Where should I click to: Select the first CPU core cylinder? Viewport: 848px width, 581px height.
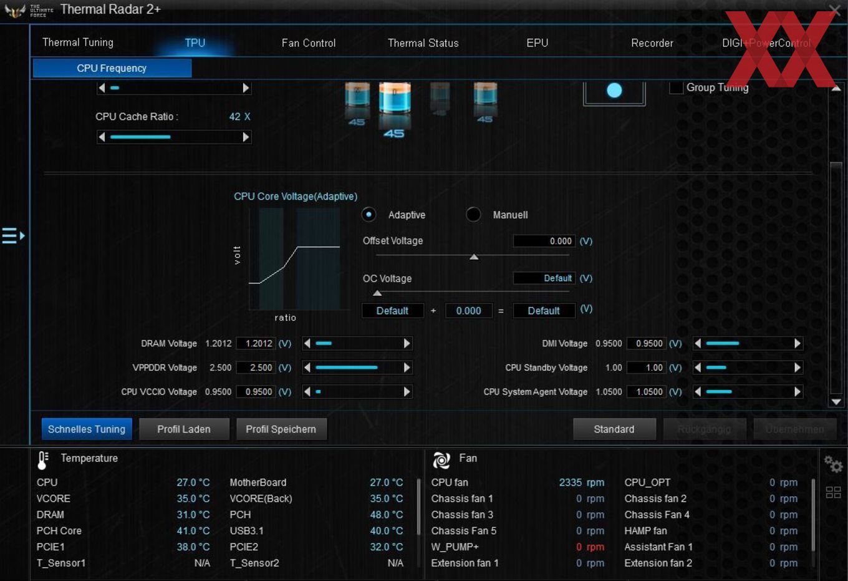[x=357, y=104]
